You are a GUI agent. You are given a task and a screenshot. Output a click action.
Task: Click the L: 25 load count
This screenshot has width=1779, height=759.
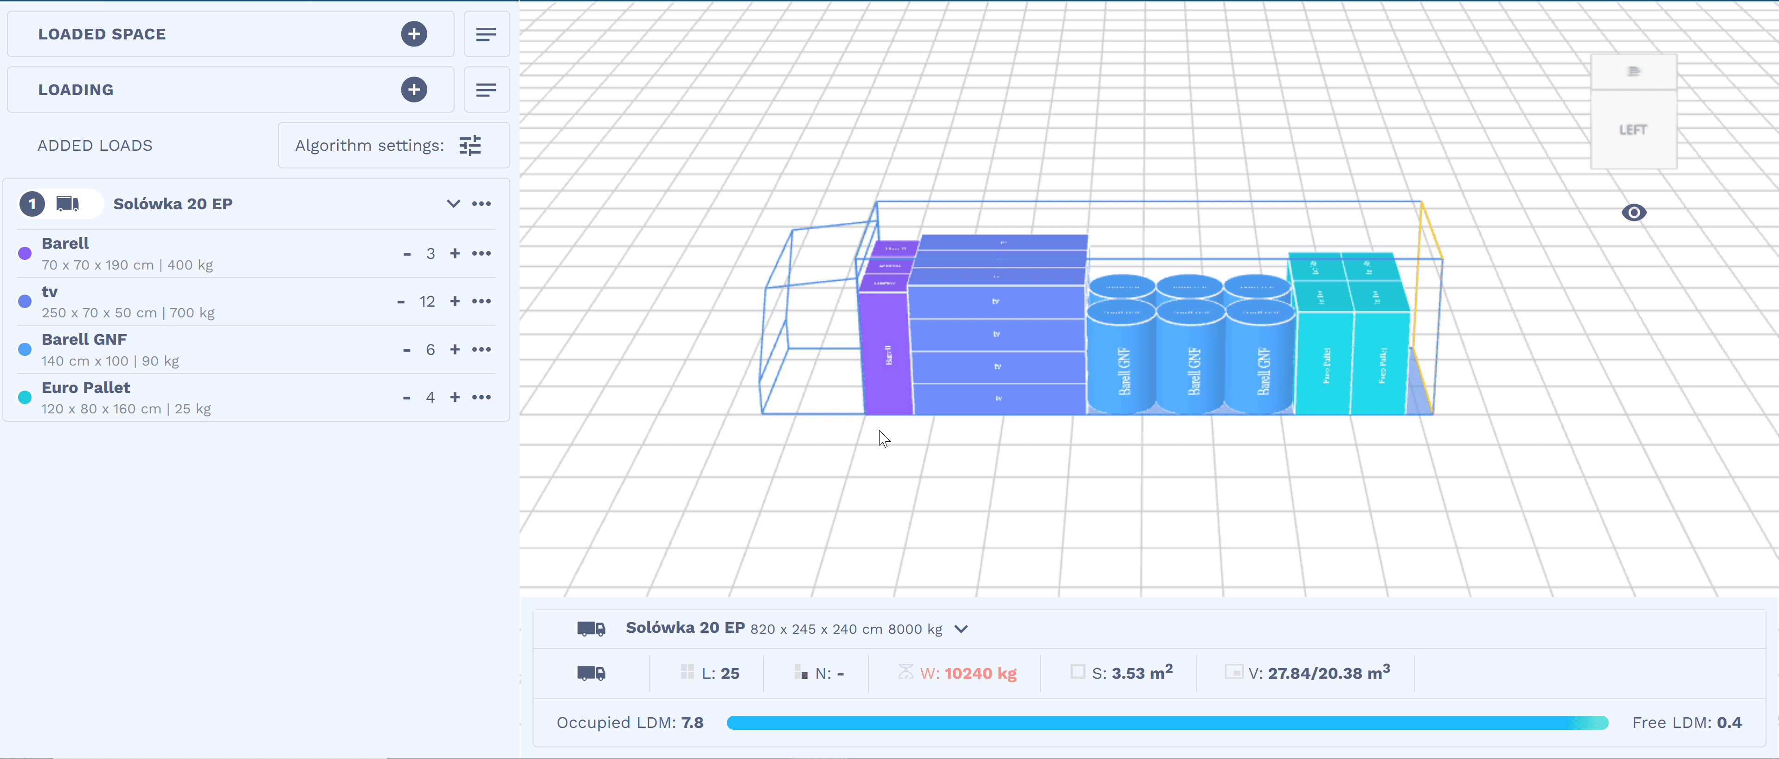point(710,673)
